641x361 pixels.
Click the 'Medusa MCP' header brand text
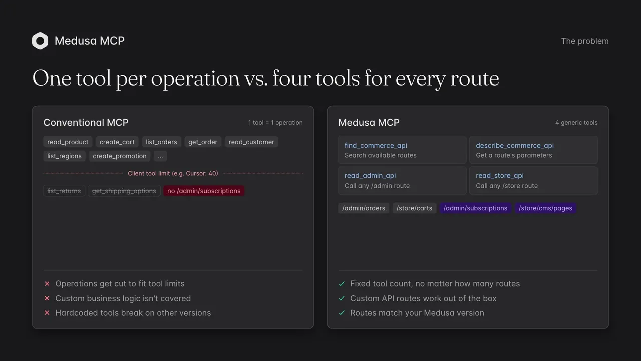(x=90, y=41)
